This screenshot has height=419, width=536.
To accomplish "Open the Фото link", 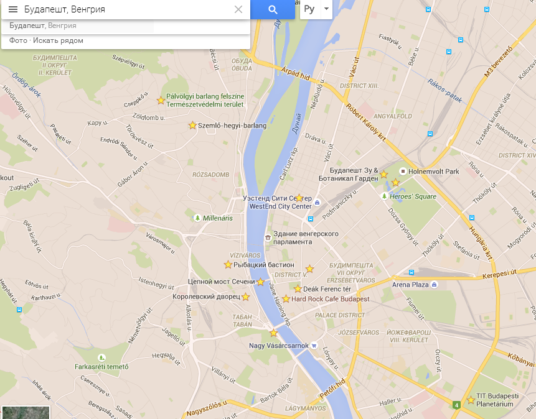I will pos(18,40).
